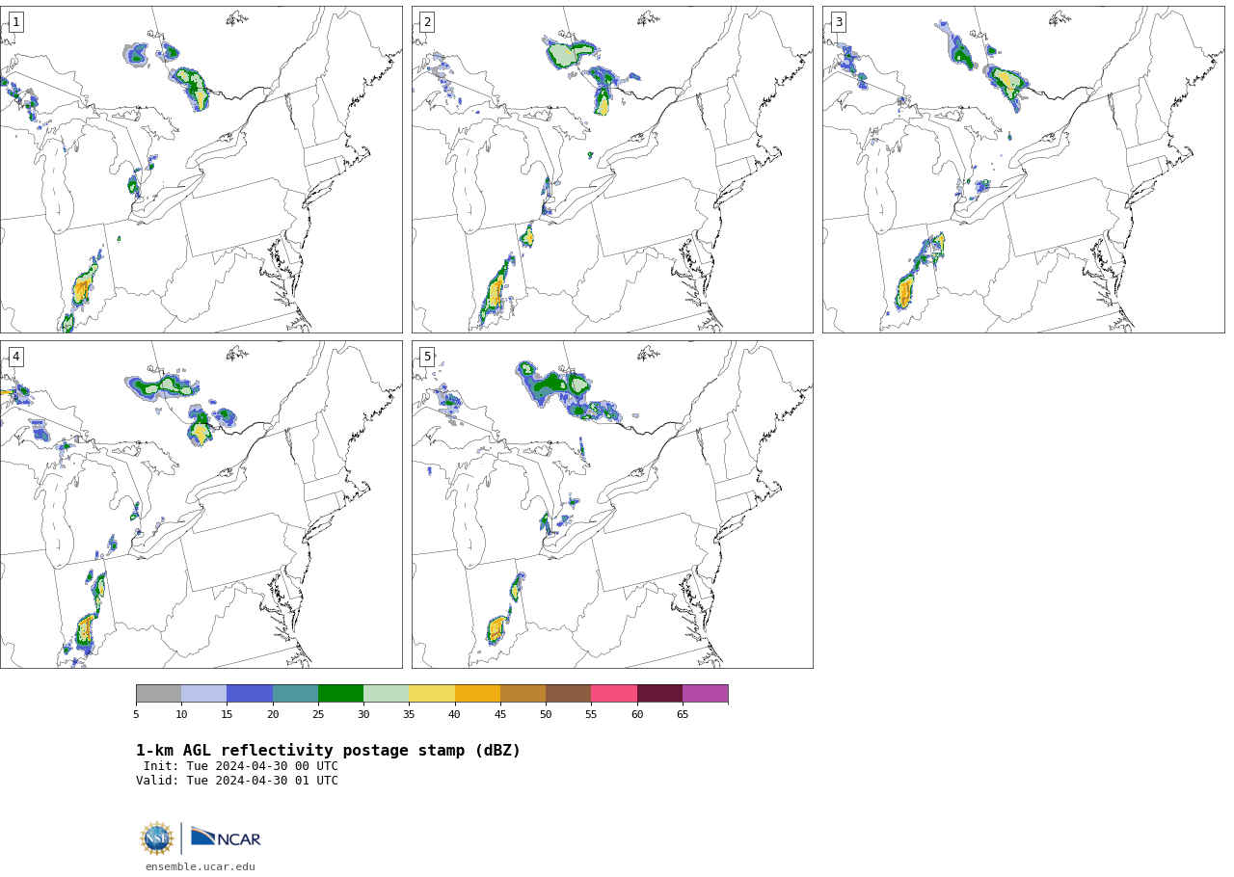
Task: Click the teal 20-25 dBZ swatch
Action: (x=295, y=694)
